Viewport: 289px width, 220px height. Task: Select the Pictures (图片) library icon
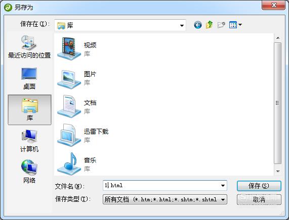(x=69, y=79)
